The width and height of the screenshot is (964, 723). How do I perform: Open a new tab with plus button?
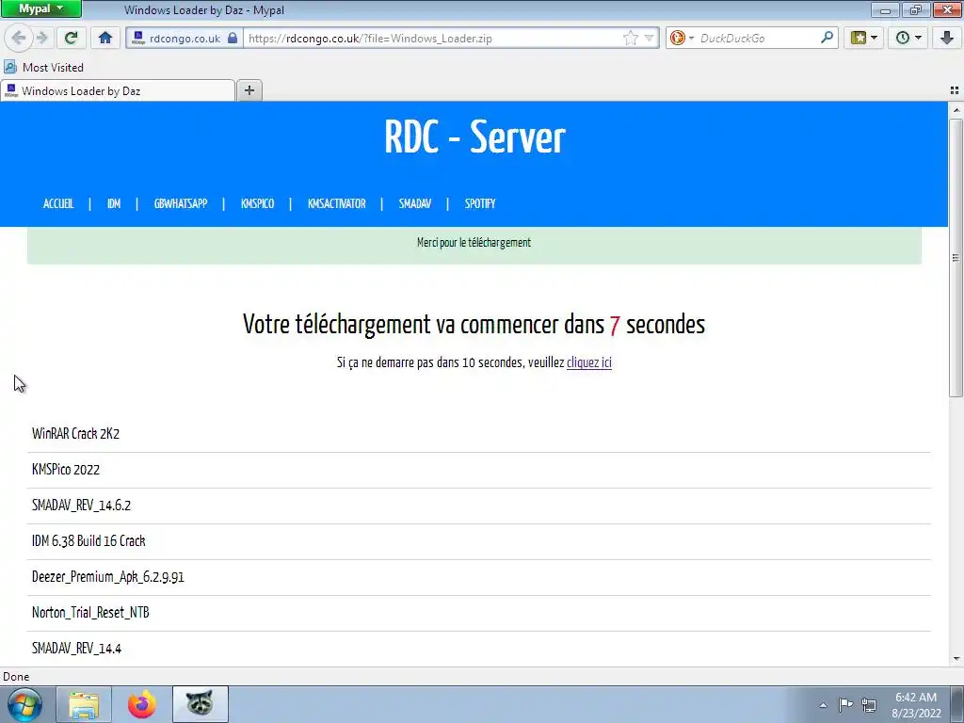(249, 91)
